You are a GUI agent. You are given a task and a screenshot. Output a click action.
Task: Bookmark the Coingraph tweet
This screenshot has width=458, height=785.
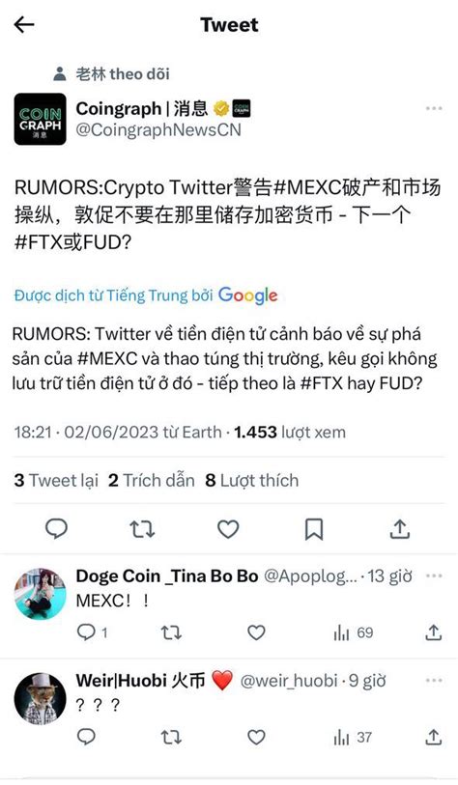tap(314, 529)
